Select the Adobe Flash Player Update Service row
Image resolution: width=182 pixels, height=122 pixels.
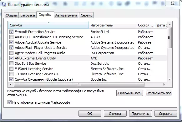point(87,48)
